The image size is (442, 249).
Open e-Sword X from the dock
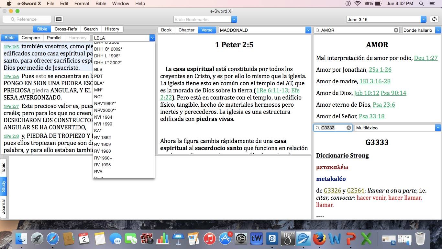click(x=304, y=239)
